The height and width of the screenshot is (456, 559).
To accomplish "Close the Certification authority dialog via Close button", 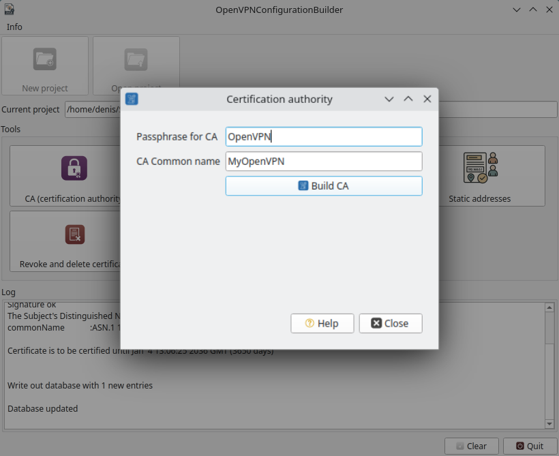I will [390, 323].
